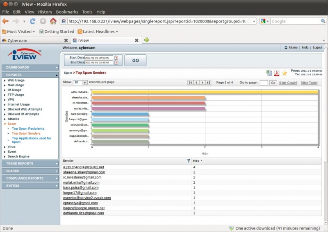Viewport: 328px width, 232px height.
Task: Toggle chart visibility with Hide Graph
Action: [x=288, y=83]
